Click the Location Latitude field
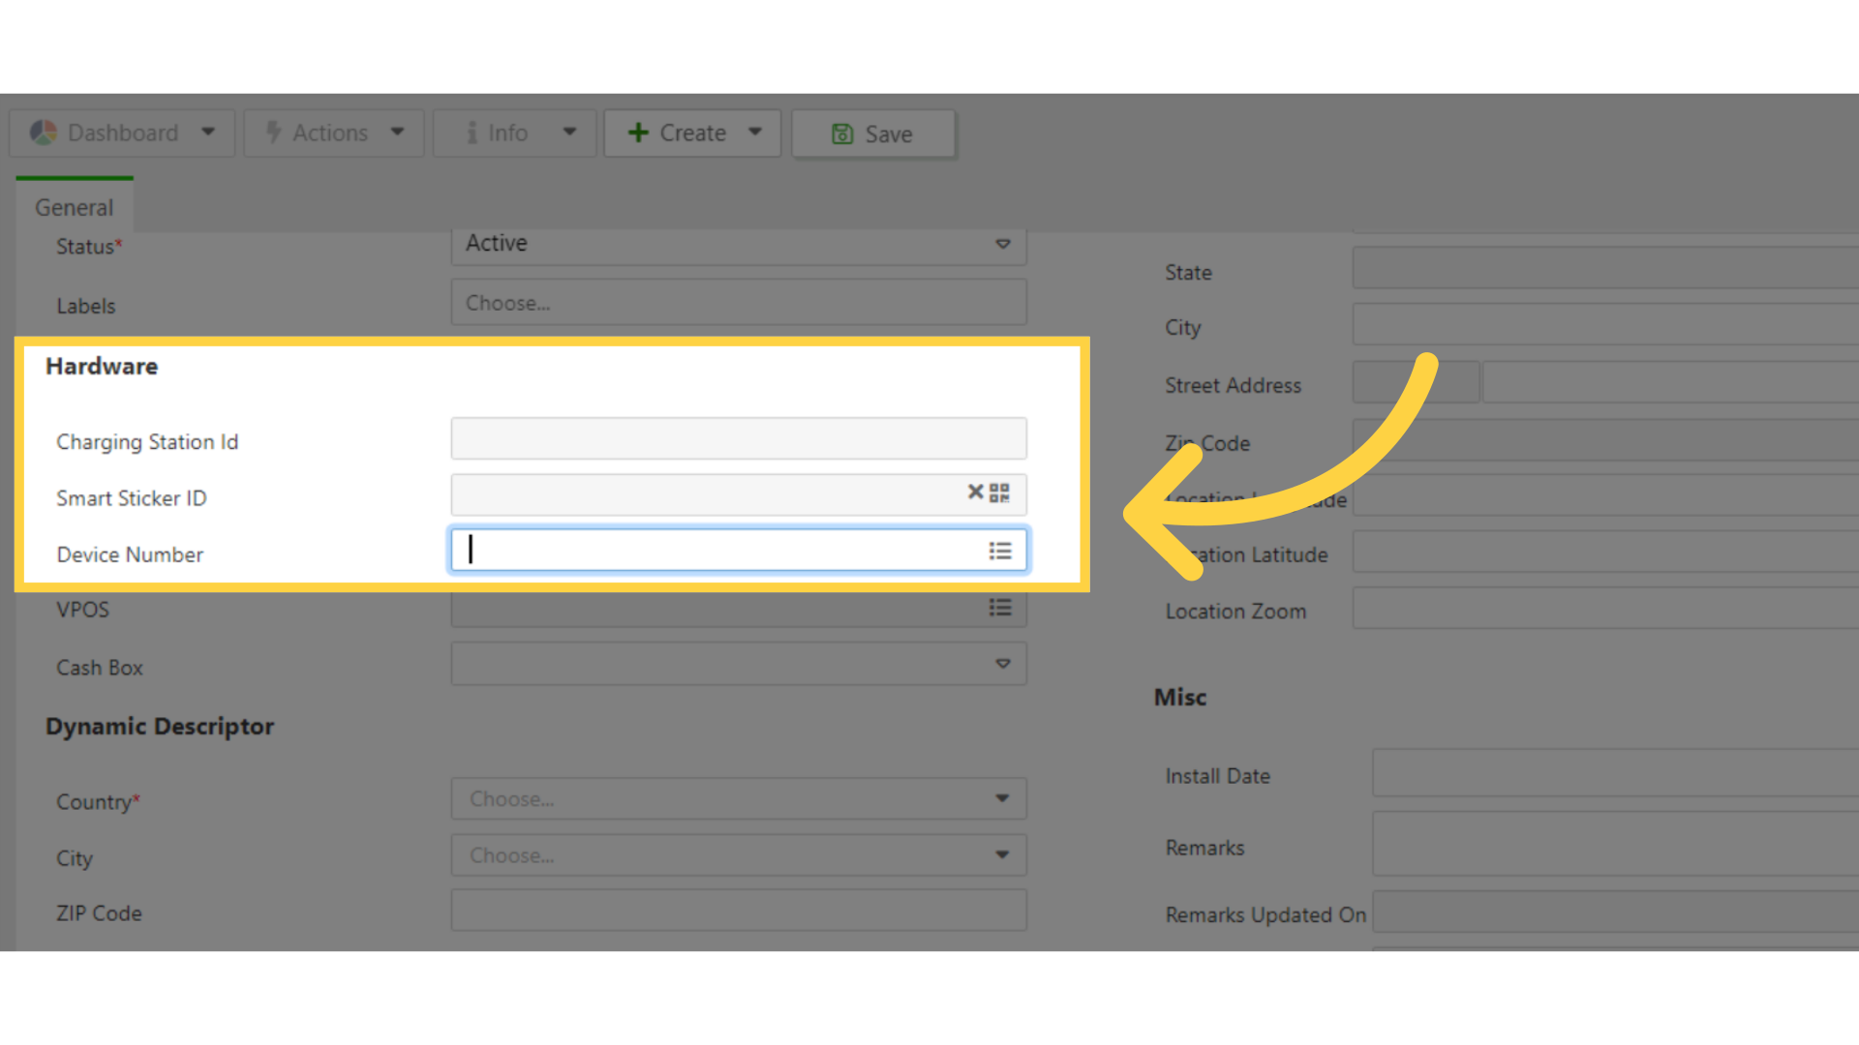 point(1605,552)
